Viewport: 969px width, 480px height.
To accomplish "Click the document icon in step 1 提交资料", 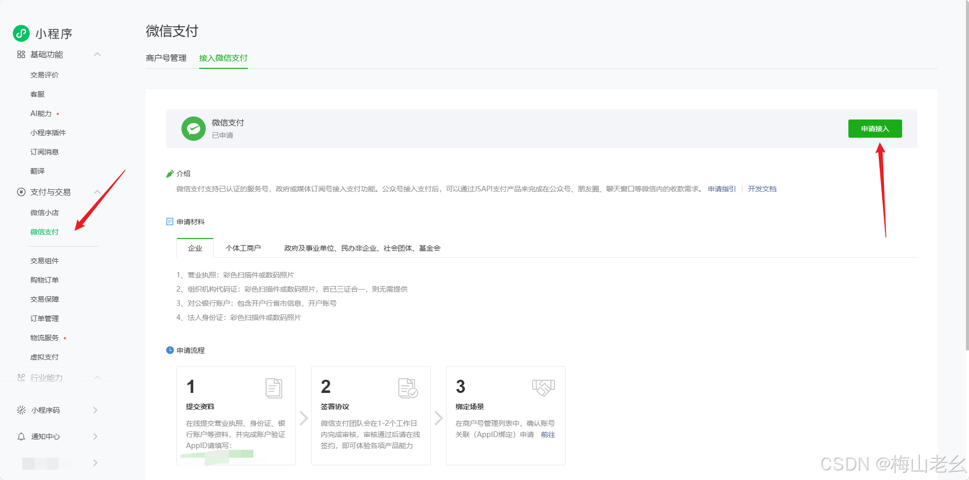I will (x=274, y=388).
